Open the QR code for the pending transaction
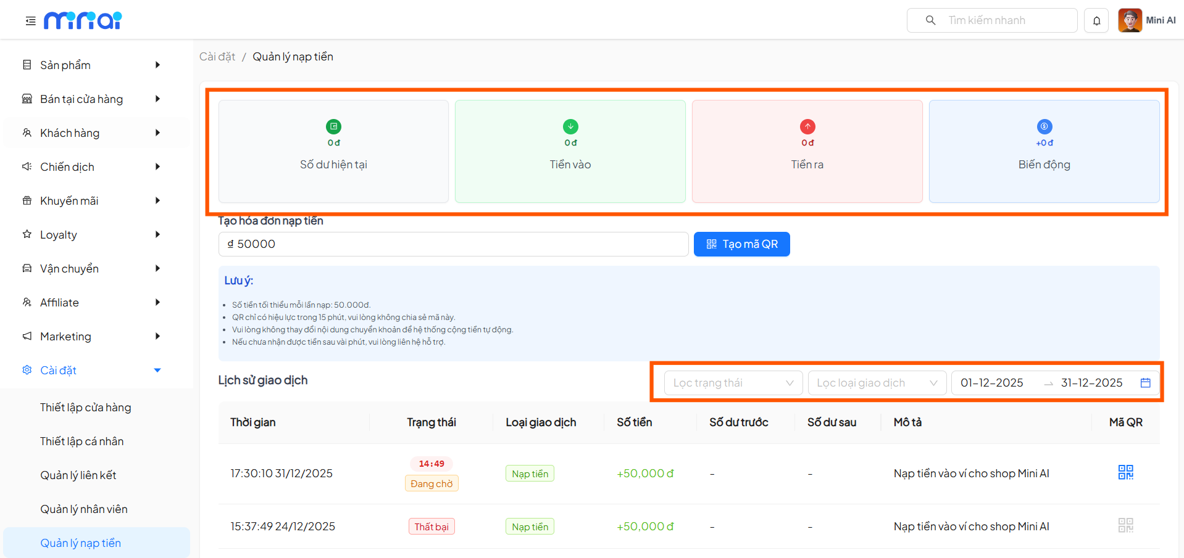Image resolution: width=1184 pixels, height=558 pixels. pos(1125,472)
